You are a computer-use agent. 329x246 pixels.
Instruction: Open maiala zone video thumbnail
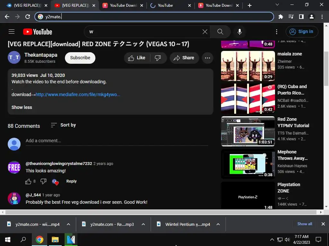(248, 66)
